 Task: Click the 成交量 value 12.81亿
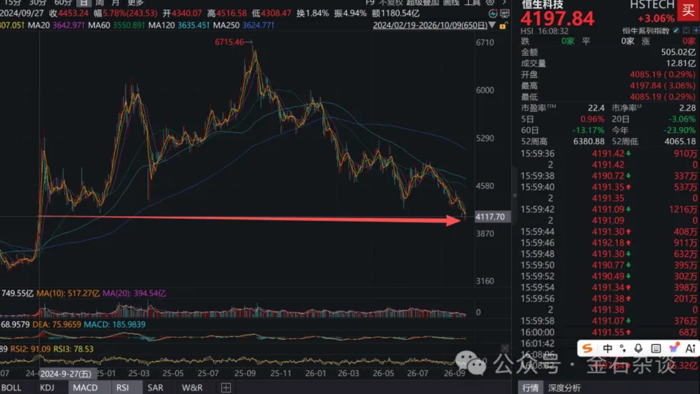pyautogui.click(x=681, y=63)
